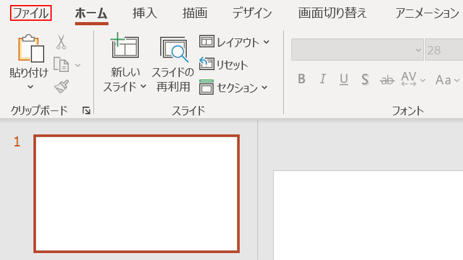The width and height of the screenshot is (463, 260).
Task: Select slide 1 thumbnail
Action: [x=136, y=194]
